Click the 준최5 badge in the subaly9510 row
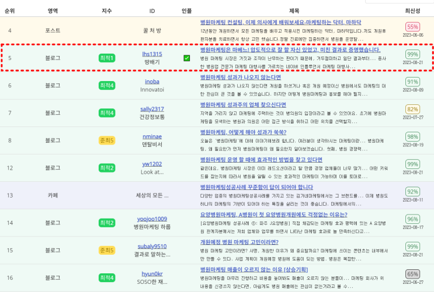This screenshot has width=434, height=292. point(107,250)
